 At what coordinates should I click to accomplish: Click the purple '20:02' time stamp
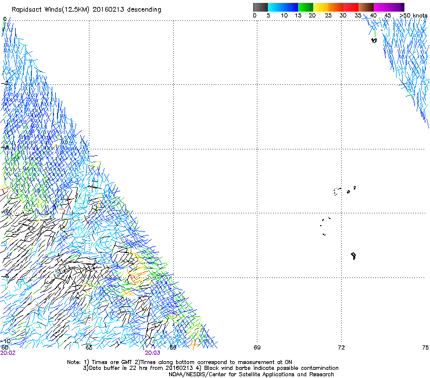coord(8,353)
